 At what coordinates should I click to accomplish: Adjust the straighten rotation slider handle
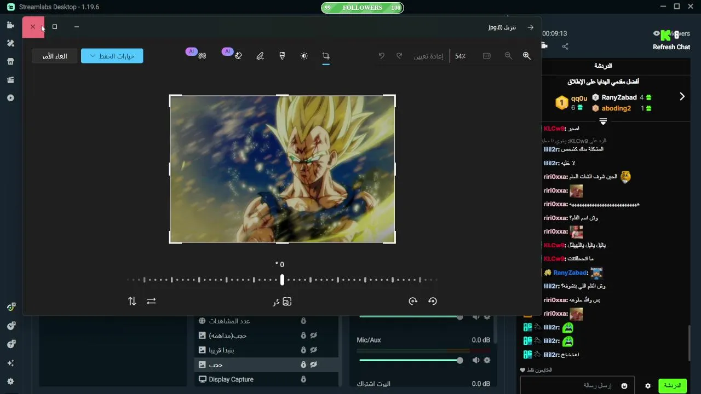pos(282,280)
